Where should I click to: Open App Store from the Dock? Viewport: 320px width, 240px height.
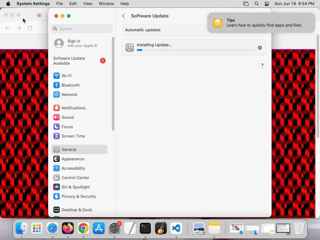click(99, 228)
